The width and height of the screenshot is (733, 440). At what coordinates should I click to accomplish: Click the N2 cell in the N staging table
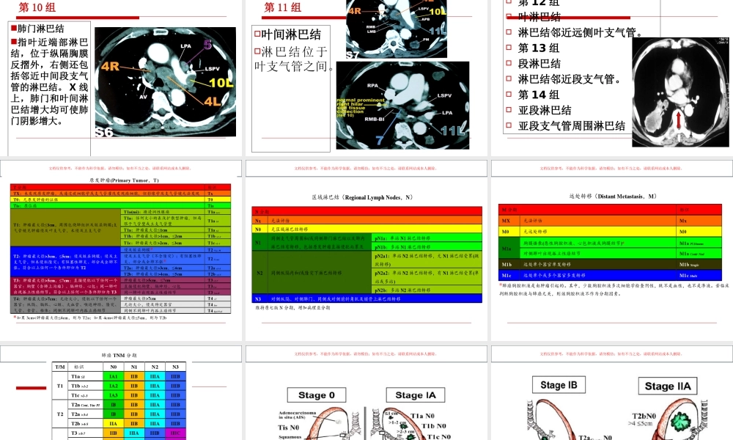(259, 273)
